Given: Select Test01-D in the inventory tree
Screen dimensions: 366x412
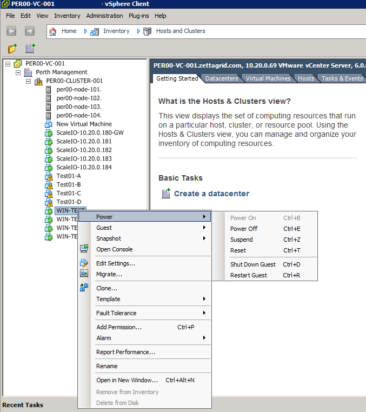Looking at the screenshot, I should [69, 202].
